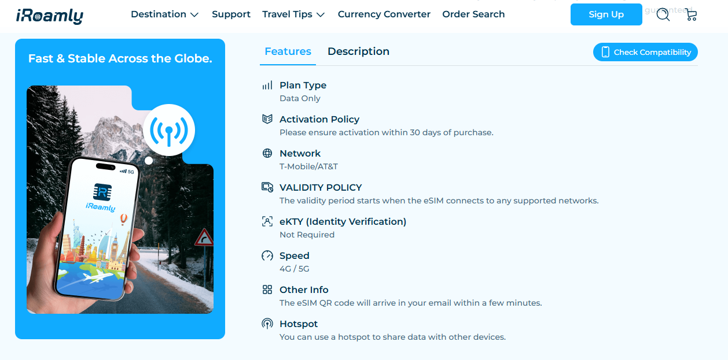Switch to the Description tab

click(x=358, y=51)
